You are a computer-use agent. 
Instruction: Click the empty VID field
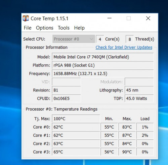click(66, 82)
